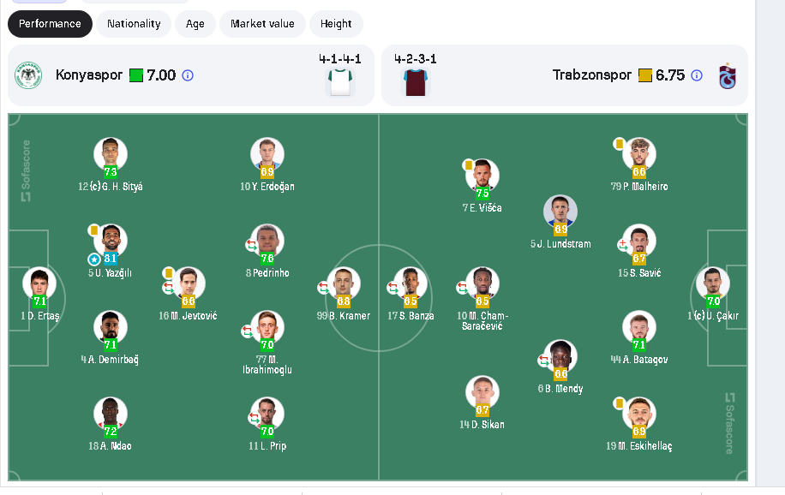Image resolution: width=785 pixels, height=495 pixels.
Task: Click the Konyaspor team crest
Action: [x=27, y=75]
